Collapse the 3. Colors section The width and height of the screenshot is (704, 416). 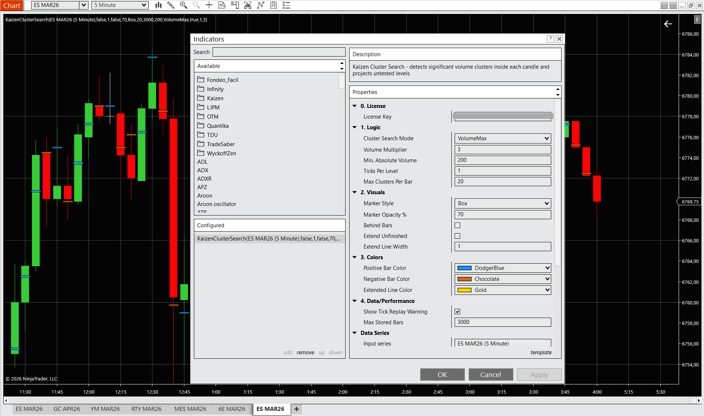click(355, 257)
